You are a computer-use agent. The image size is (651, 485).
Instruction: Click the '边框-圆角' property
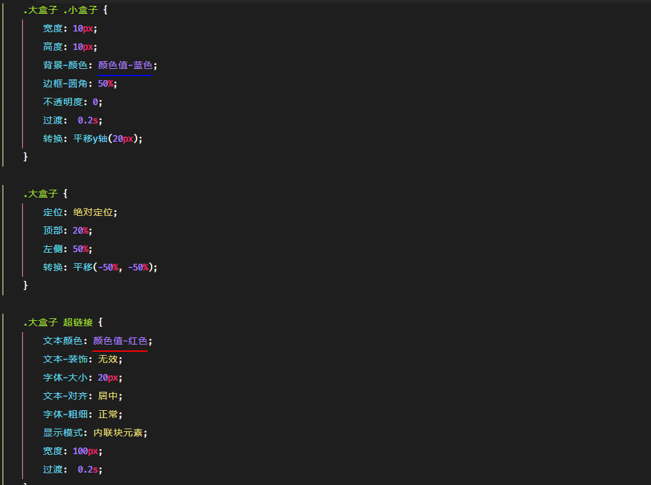(x=65, y=83)
